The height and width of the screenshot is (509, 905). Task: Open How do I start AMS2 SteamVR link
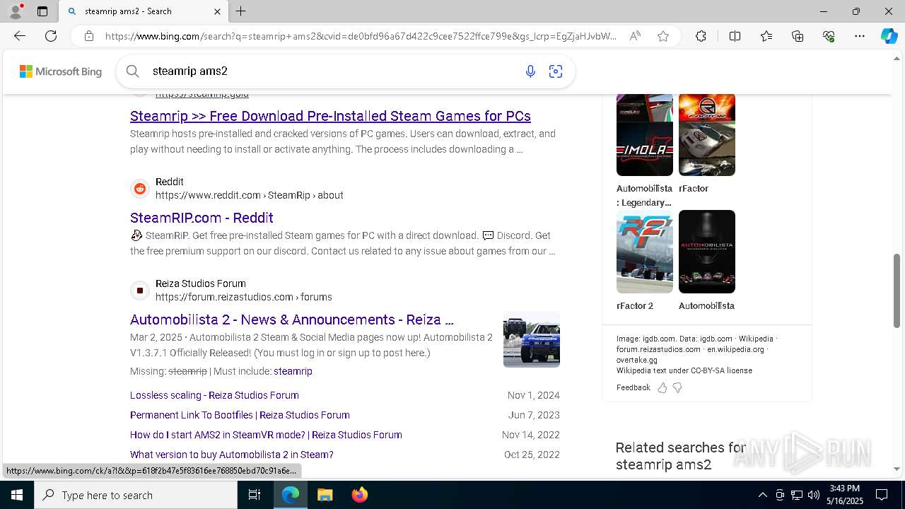point(266,435)
